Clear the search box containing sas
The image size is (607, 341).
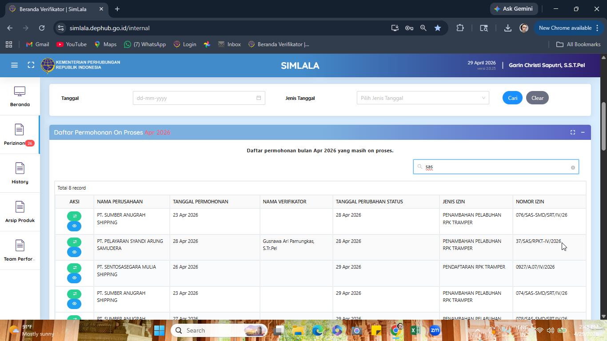click(573, 167)
